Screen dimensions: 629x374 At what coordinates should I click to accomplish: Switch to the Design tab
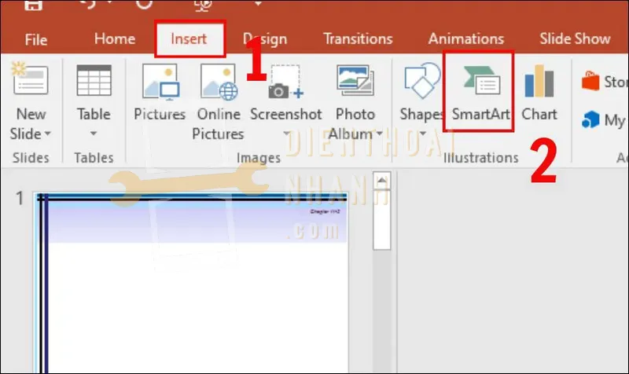pos(264,38)
